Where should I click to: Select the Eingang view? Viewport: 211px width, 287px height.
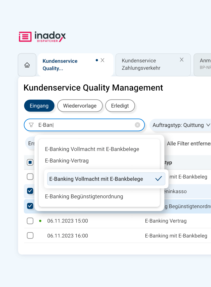pos(39,106)
